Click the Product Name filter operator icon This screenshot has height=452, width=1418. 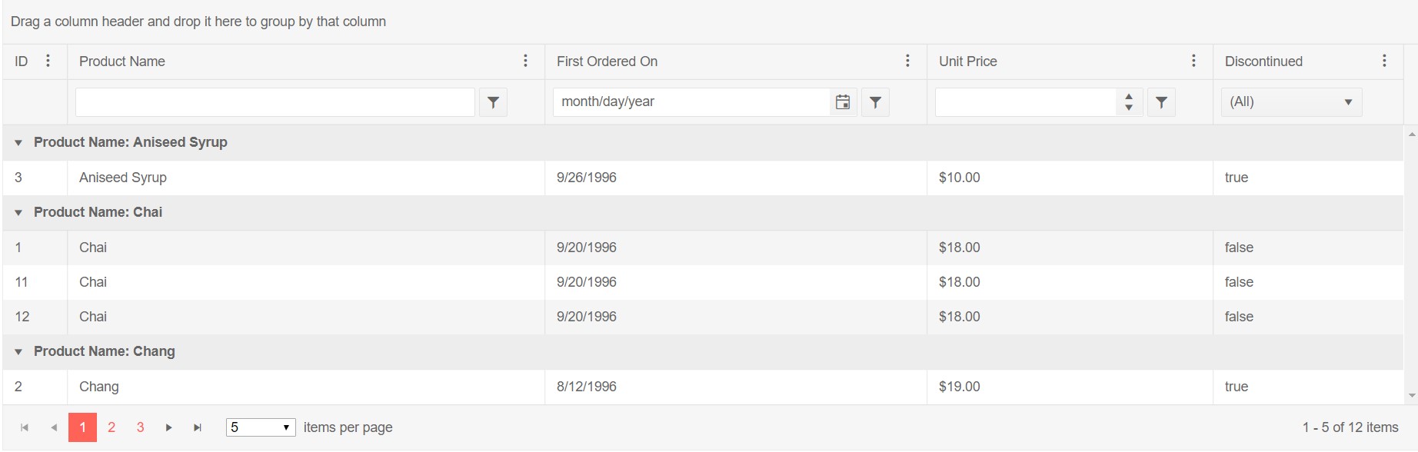tap(493, 102)
